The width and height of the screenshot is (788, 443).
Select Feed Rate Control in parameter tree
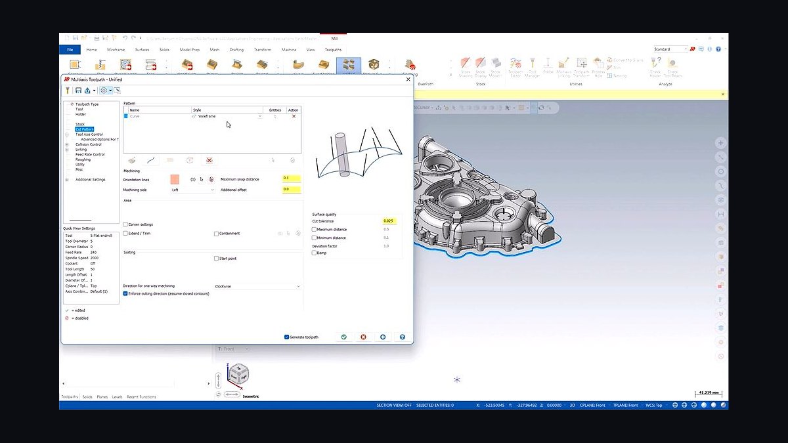pyautogui.click(x=90, y=154)
